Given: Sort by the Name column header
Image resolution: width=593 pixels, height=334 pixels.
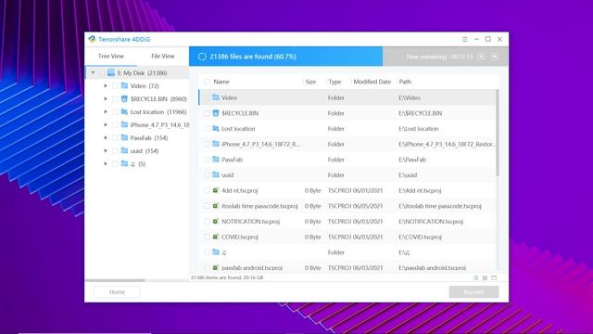Looking at the screenshot, I should 221,82.
